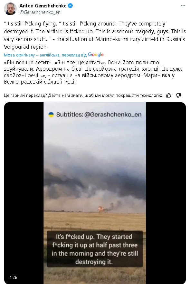Click the 1:26 video duration label
The width and height of the screenshot is (190, 284).
[14, 277]
